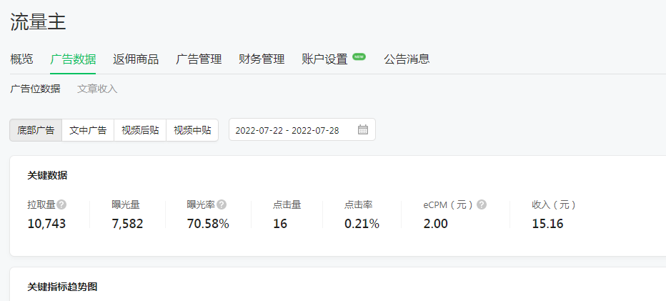Click the 流量主 page title

pyautogui.click(x=38, y=21)
